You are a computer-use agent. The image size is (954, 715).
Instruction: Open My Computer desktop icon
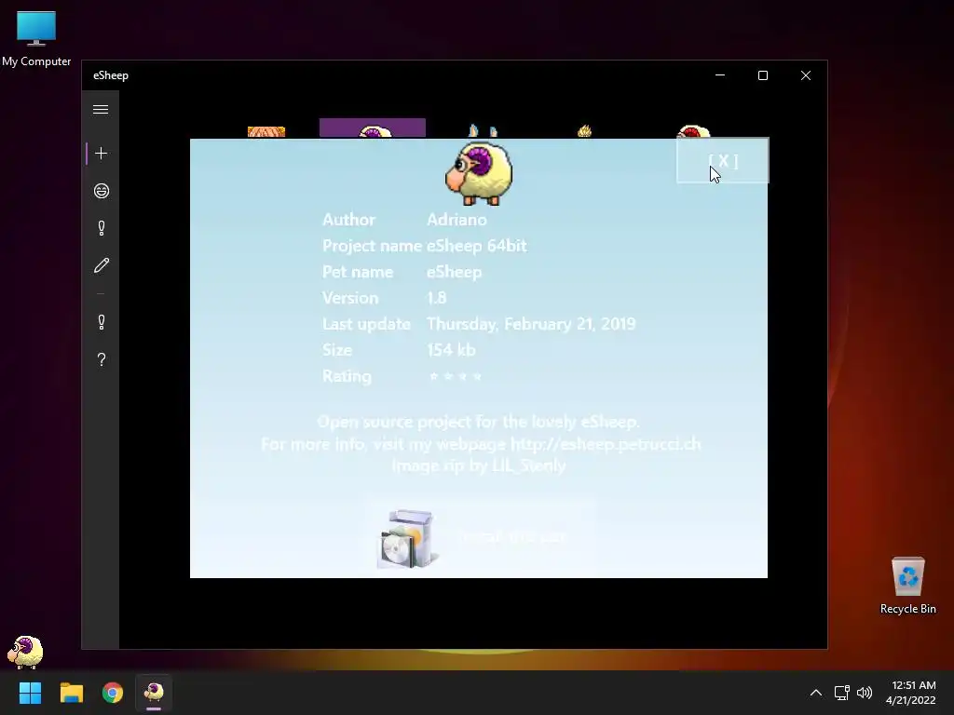tap(36, 37)
